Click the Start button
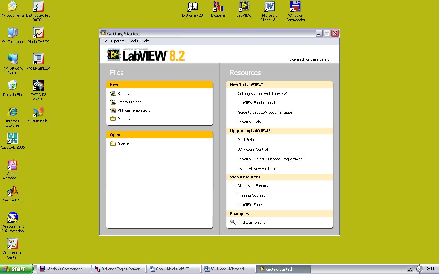 [x=16, y=269]
